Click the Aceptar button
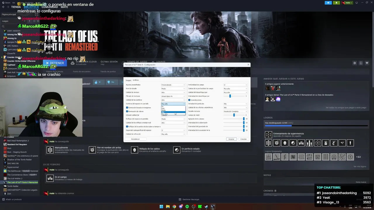 coord(231,139)
